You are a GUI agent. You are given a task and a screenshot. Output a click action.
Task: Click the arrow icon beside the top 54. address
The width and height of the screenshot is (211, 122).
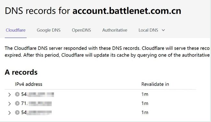point(17,94)
